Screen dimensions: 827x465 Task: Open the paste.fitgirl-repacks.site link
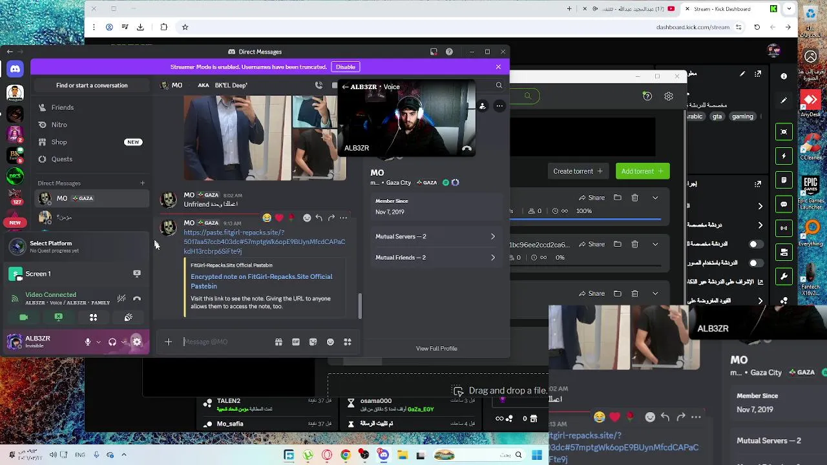pos(264,242)
